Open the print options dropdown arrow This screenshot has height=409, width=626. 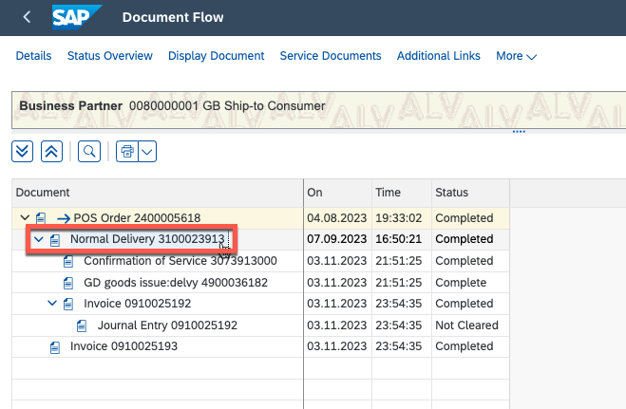tap(147, 151)
